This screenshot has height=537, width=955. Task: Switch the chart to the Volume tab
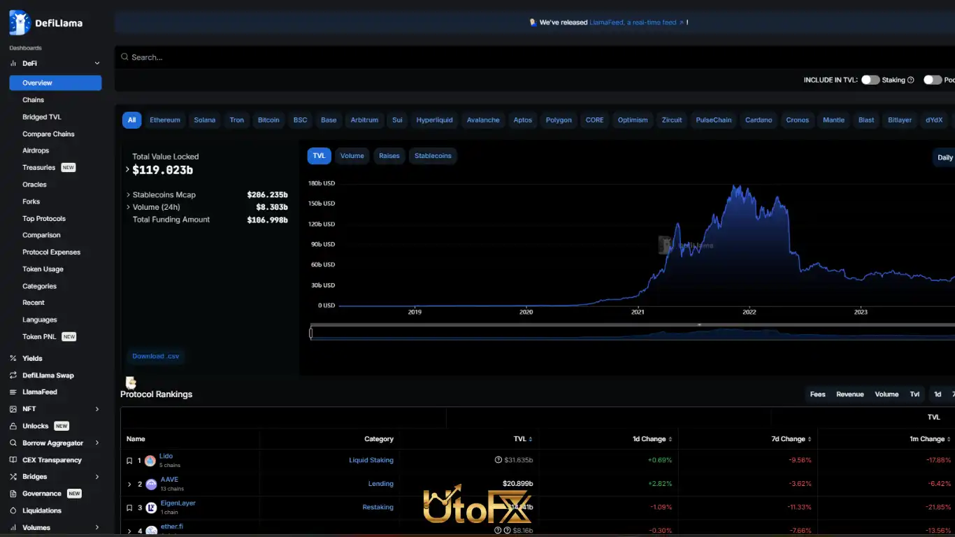pyautogui.click(x=352, y=156)
